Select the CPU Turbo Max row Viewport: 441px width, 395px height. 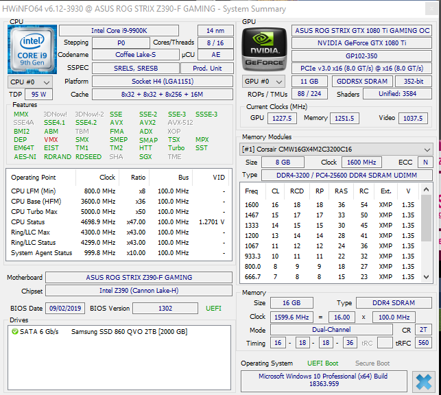point(119,212)
